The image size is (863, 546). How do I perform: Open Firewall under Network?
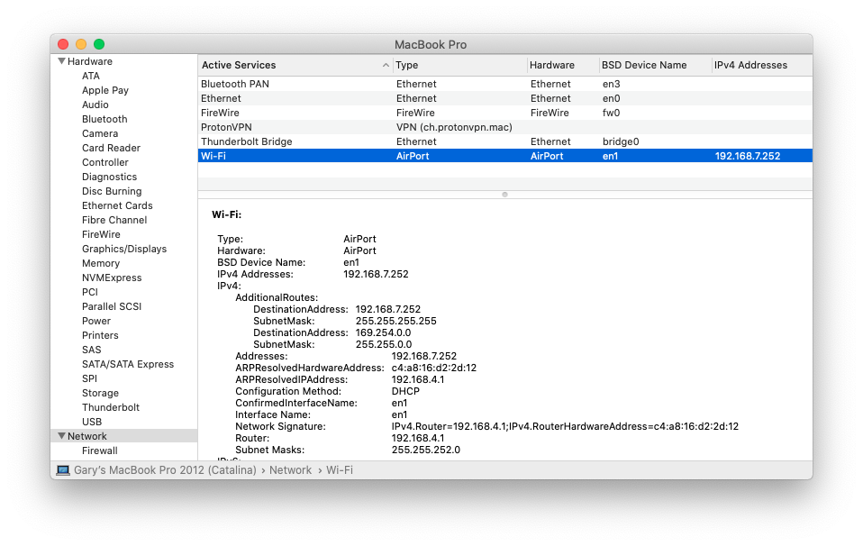pyautogui.click(x=100, y=450)
